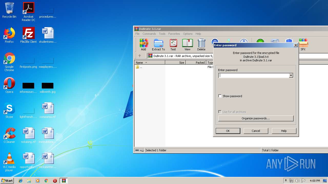The image size is (328, 184).
Task: Select Skype desktop shortcut
Action: click(x=9, y=110)
